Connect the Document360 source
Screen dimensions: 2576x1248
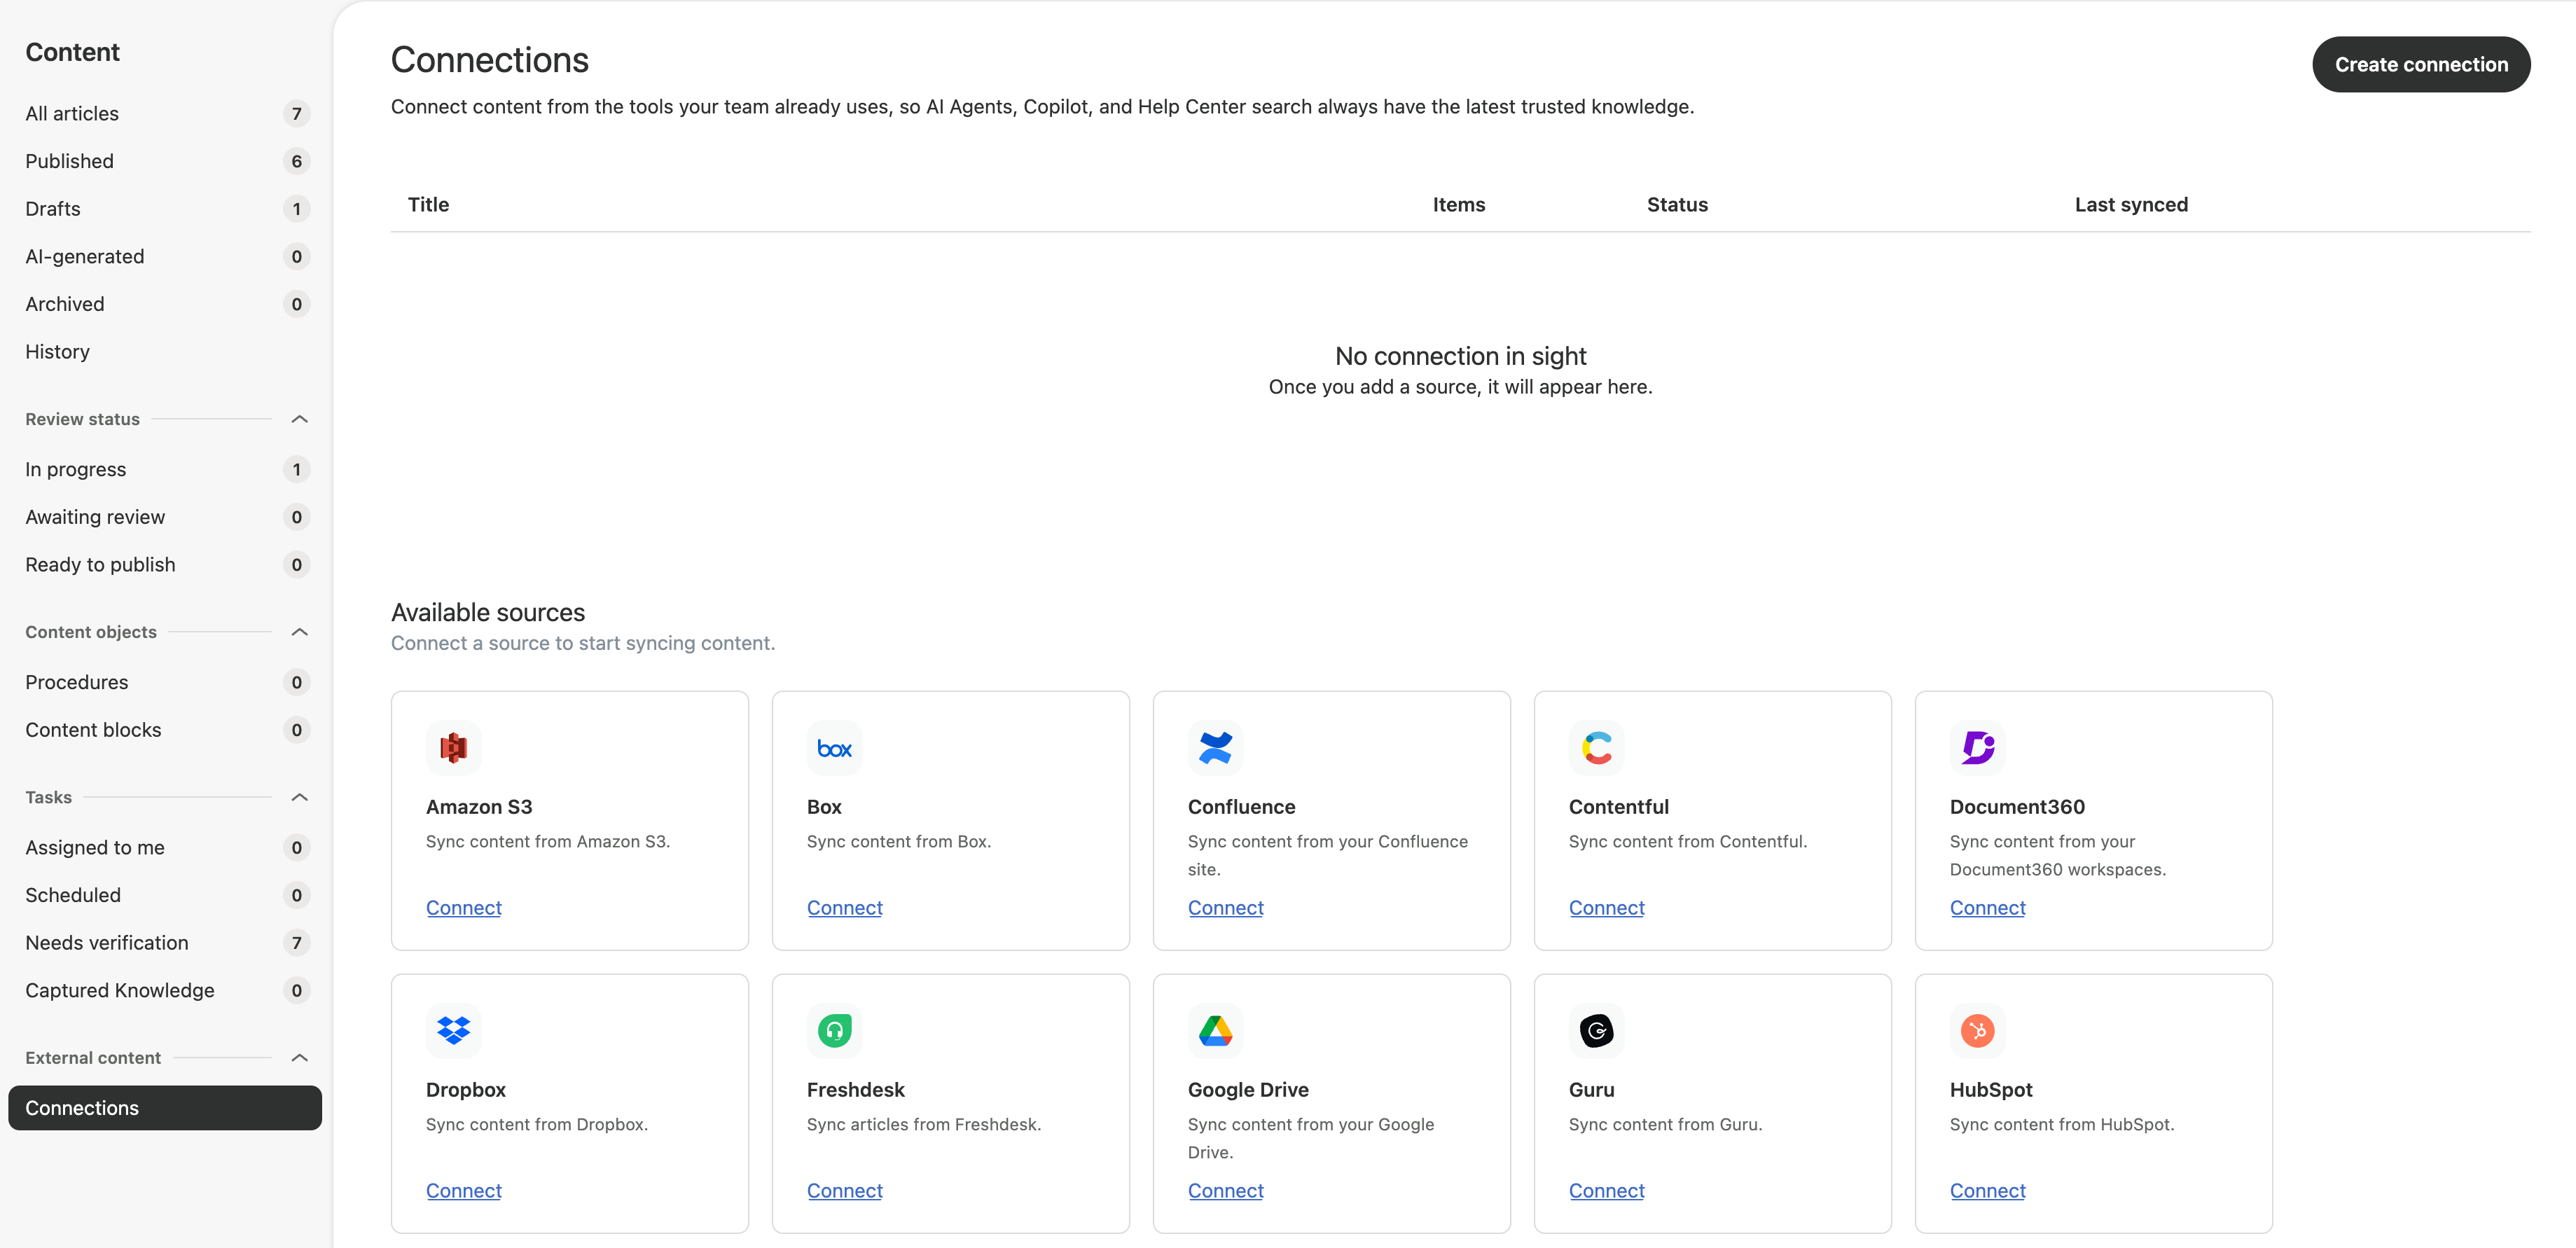point(1988,908)
